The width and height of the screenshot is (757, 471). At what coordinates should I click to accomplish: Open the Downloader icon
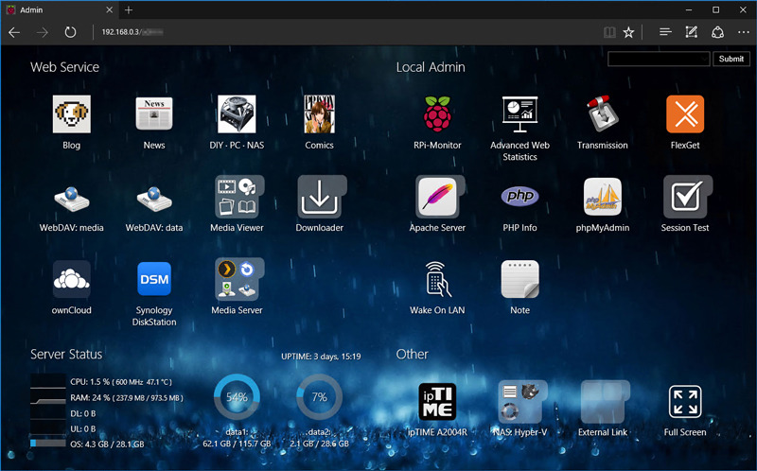point(322,197)
